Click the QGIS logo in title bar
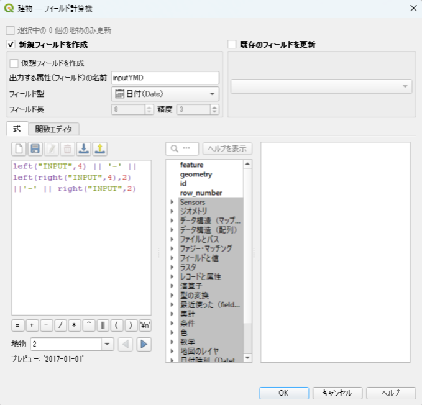 point(9,8)
